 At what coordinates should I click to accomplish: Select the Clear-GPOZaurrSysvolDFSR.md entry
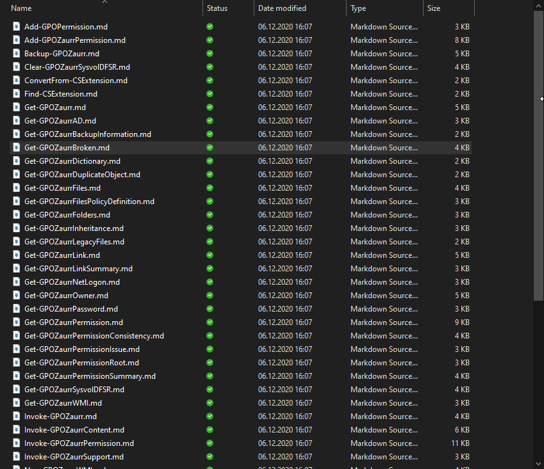point(77,67)
